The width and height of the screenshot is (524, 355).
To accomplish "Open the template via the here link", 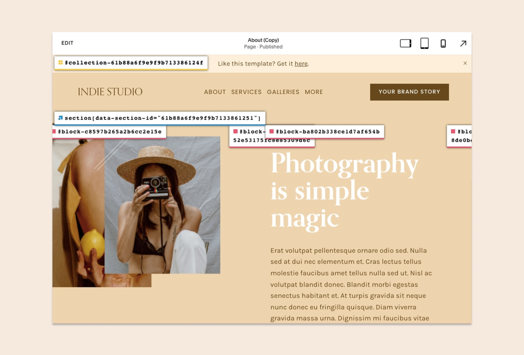I will (301, 63).
